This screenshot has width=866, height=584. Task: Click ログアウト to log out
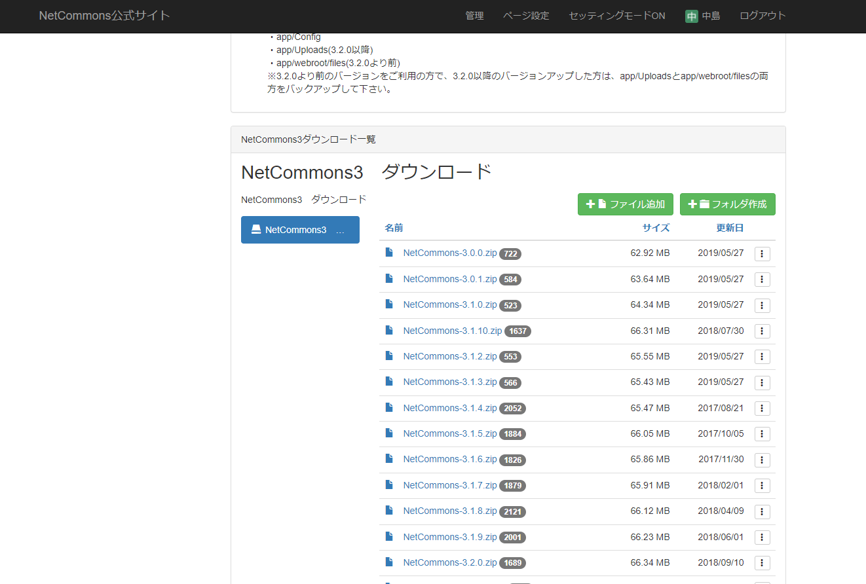pos(762,16)
